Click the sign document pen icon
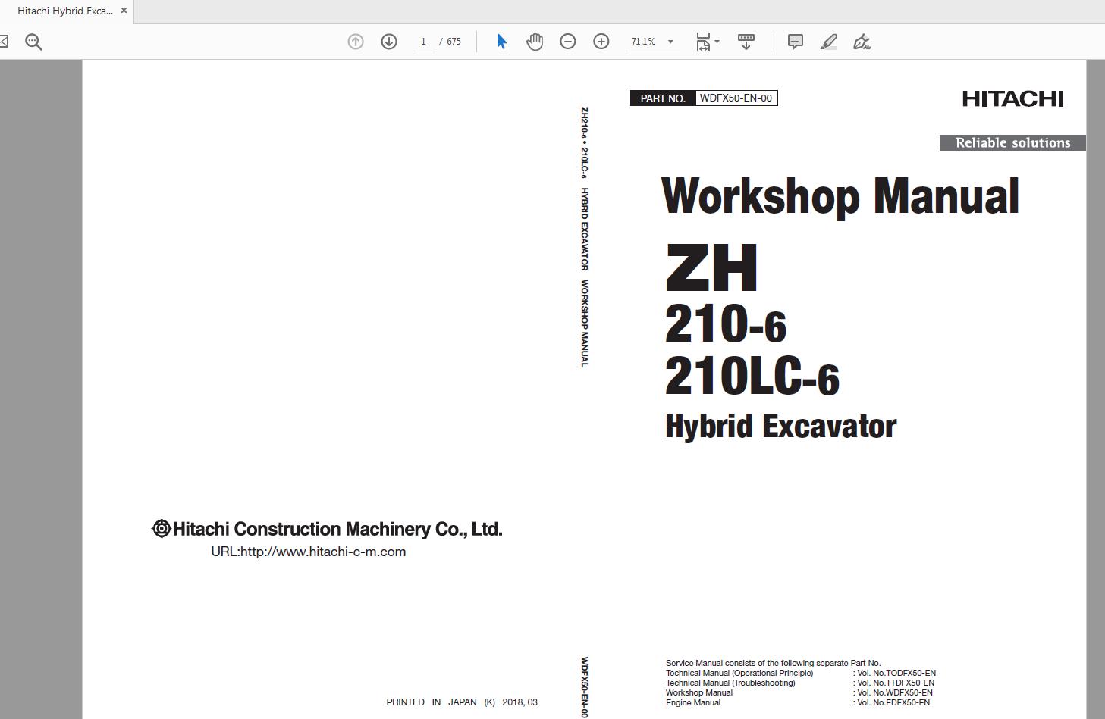 coord(862,42)
